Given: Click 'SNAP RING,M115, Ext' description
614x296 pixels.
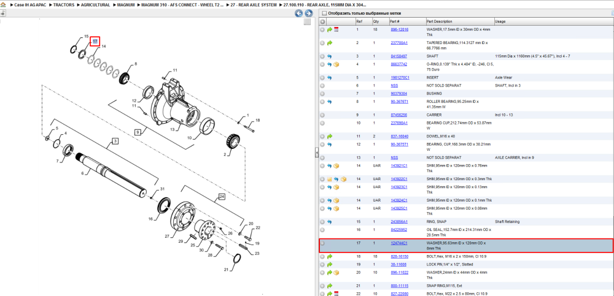Looking at the screenshot, I should tap(444, 286).
